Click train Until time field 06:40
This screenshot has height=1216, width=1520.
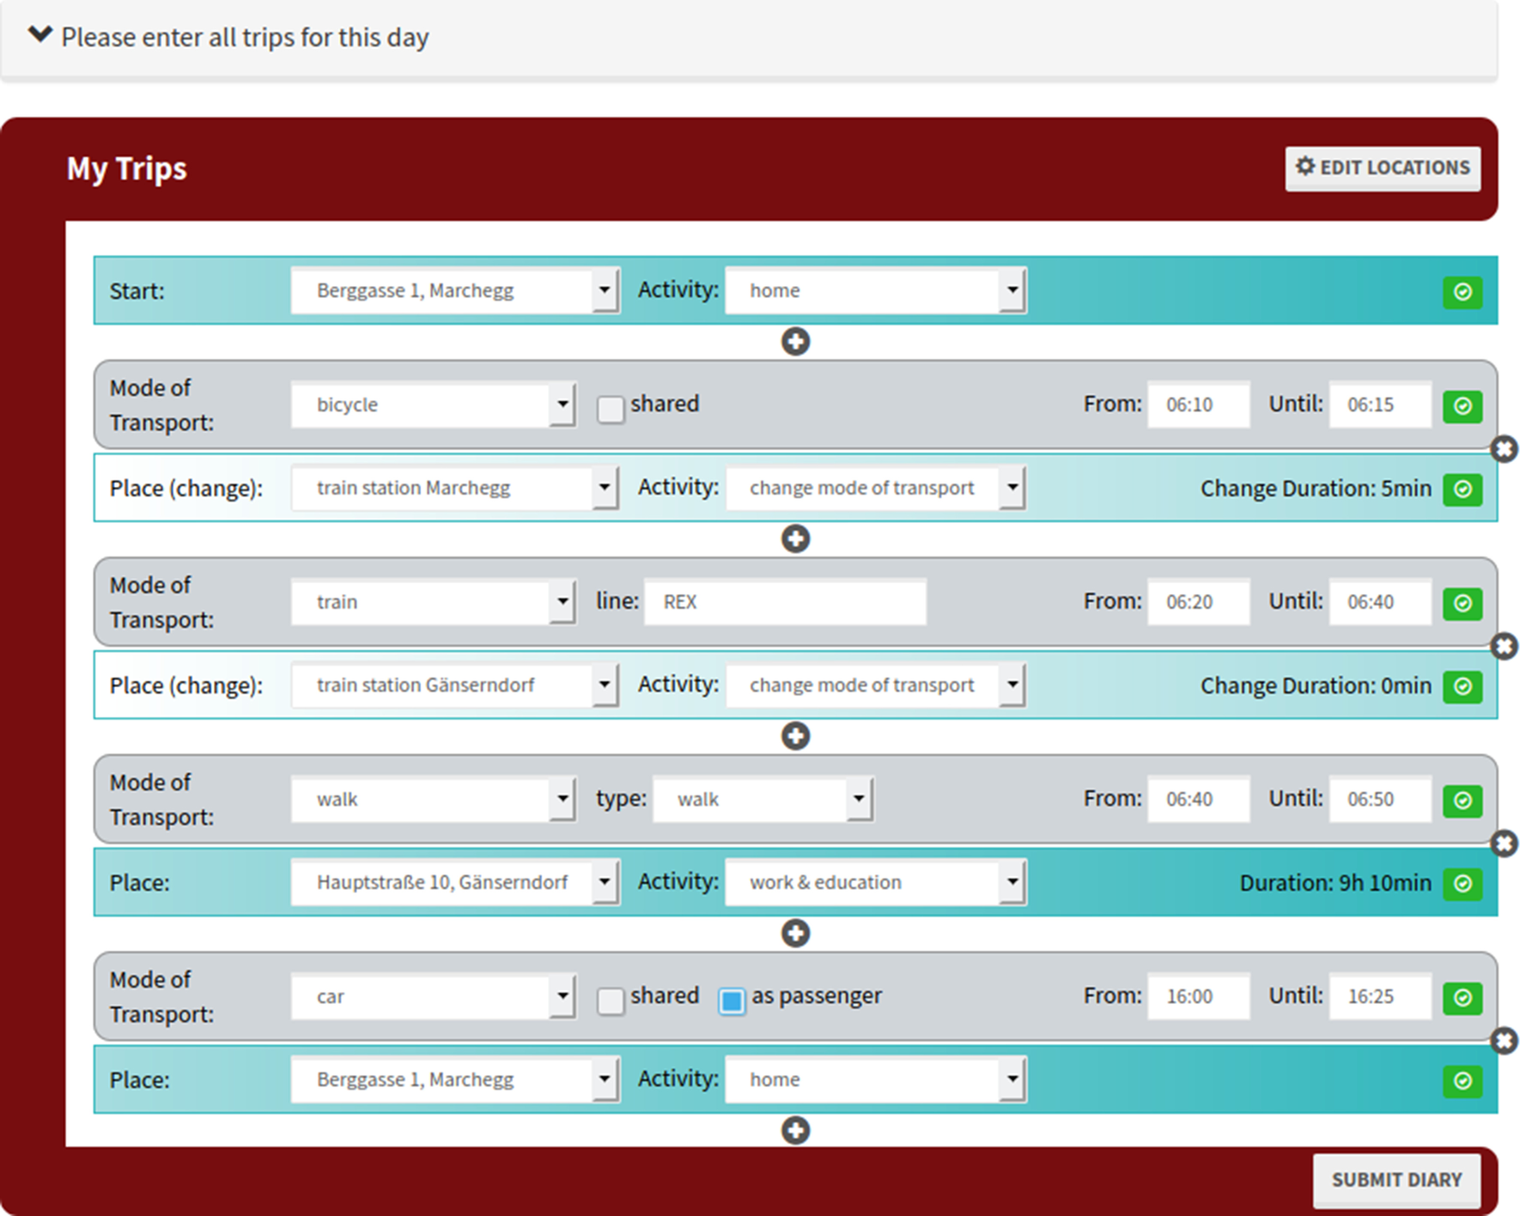(1380, 602)
